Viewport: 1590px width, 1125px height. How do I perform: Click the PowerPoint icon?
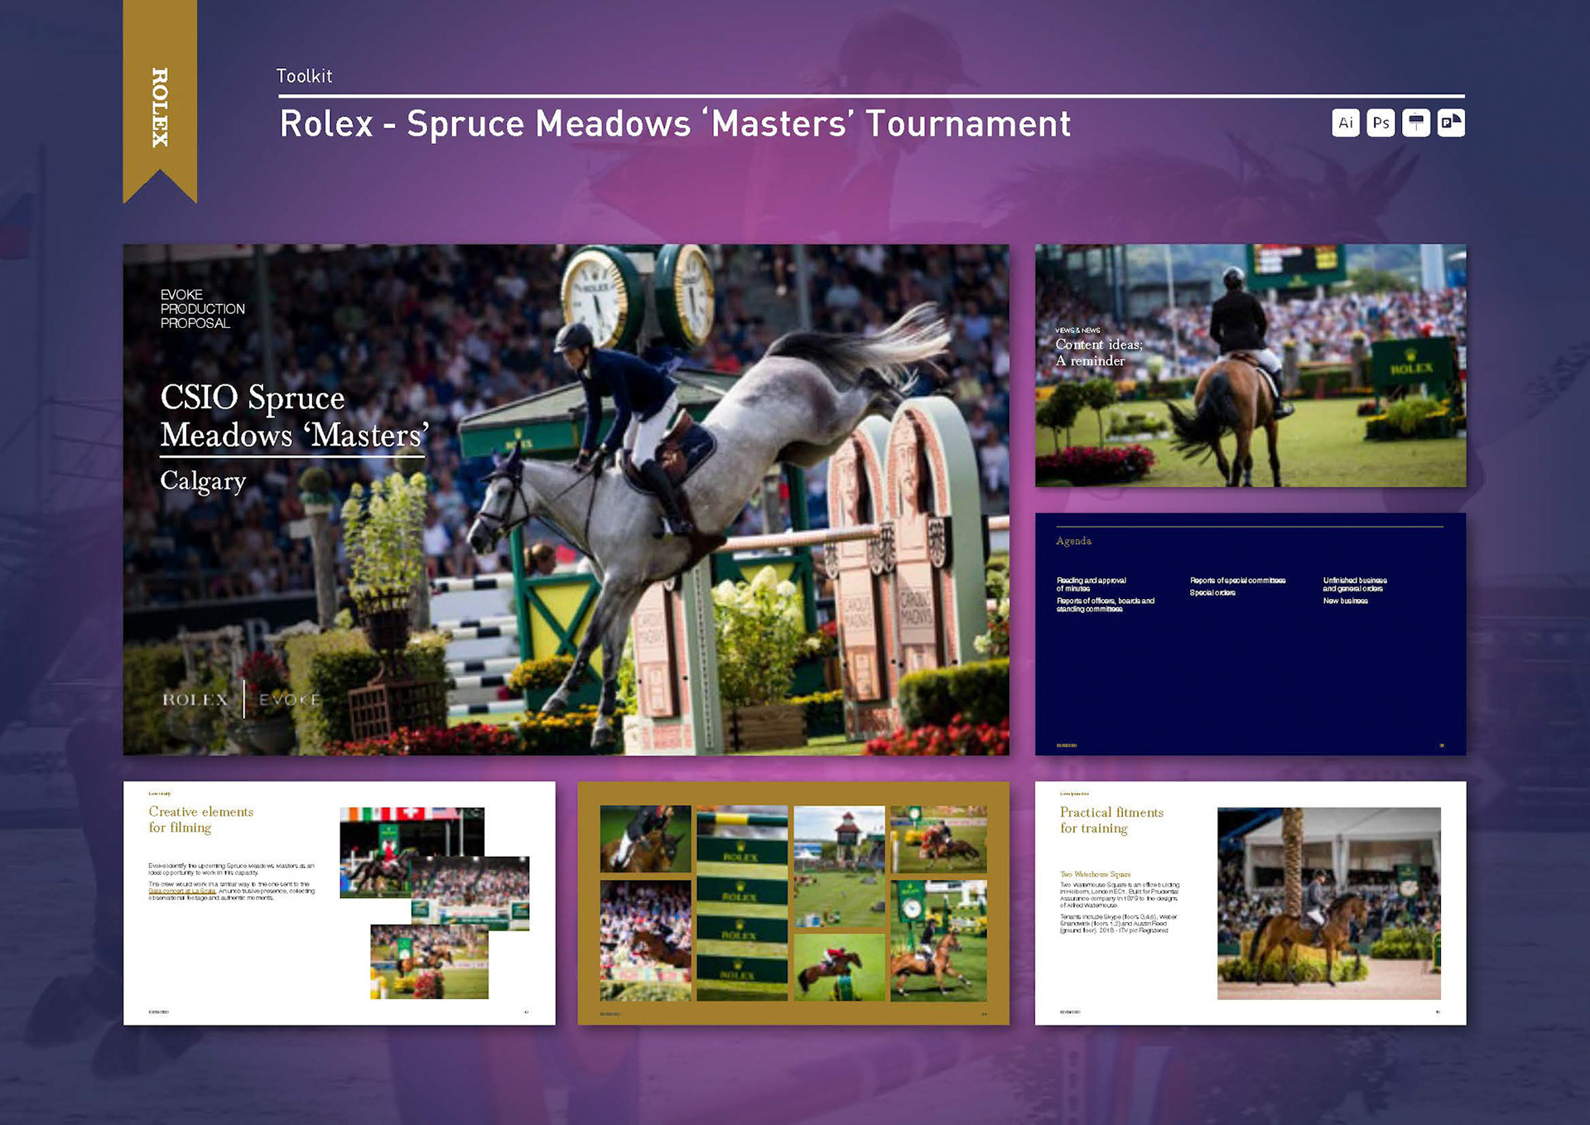point(1451,123)
